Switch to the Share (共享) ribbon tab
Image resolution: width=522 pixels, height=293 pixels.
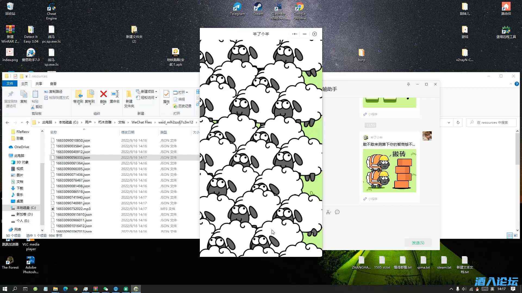tap(39, 84)
